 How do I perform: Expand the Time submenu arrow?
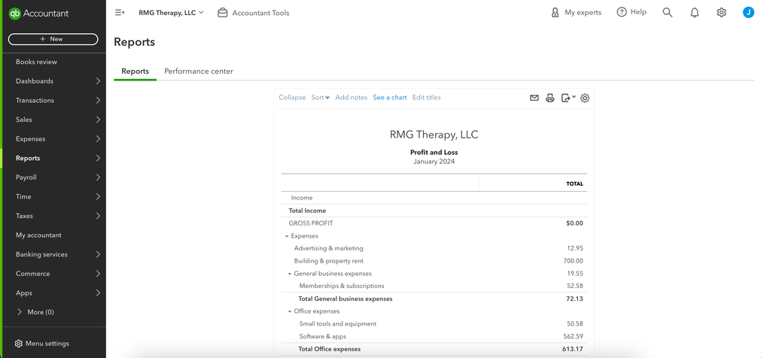point(98,196)
